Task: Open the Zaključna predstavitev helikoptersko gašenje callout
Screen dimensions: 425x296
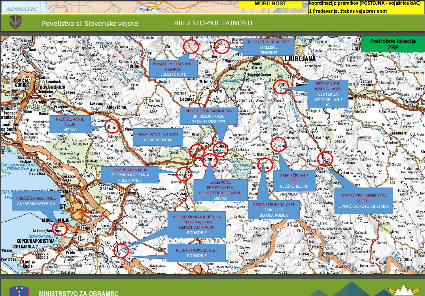Action: (x=220, y=190)
